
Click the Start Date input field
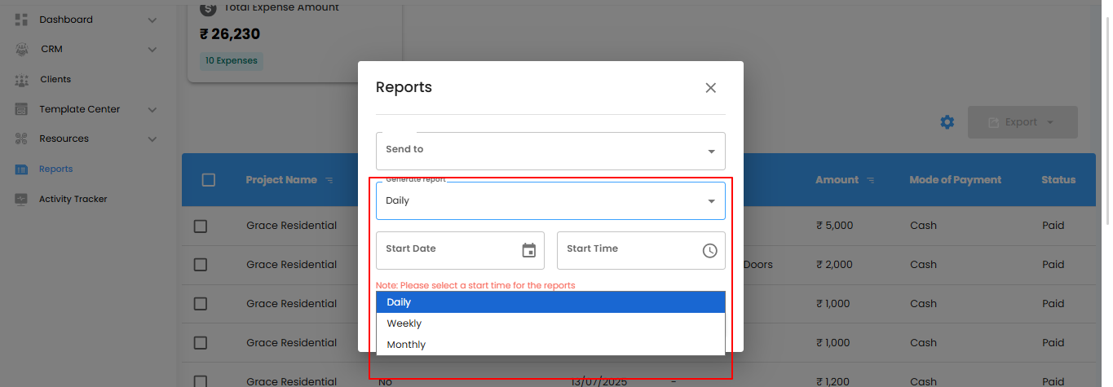pos(444,250)
